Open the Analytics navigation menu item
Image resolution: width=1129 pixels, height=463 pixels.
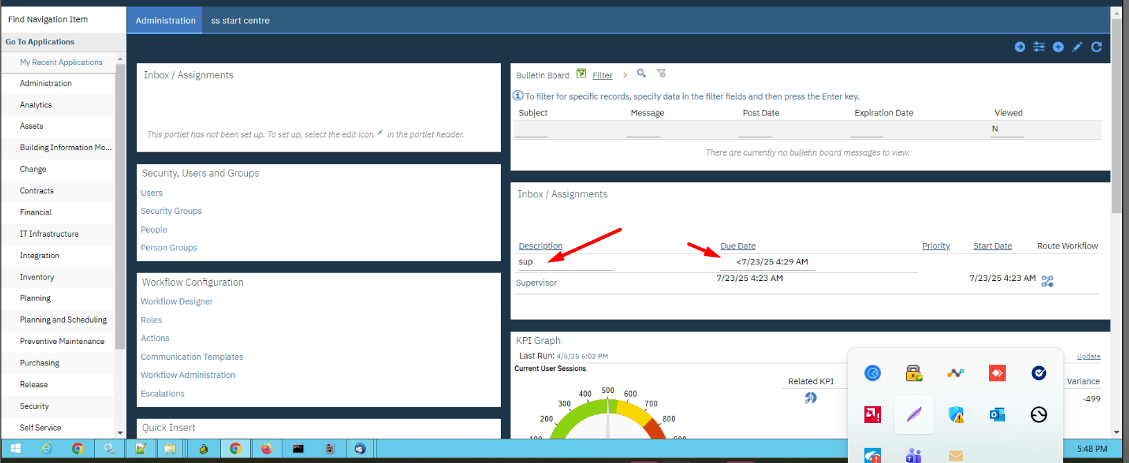36,105
